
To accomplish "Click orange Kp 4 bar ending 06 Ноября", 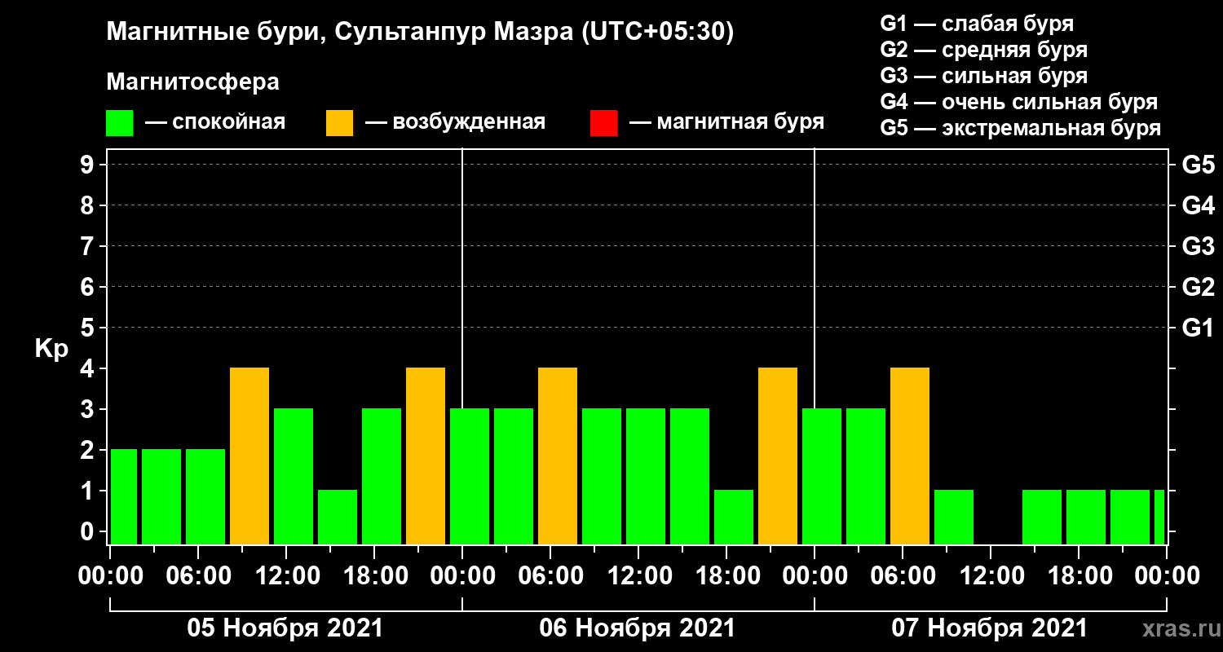I will pyautogui.click(x=778, y=456).
